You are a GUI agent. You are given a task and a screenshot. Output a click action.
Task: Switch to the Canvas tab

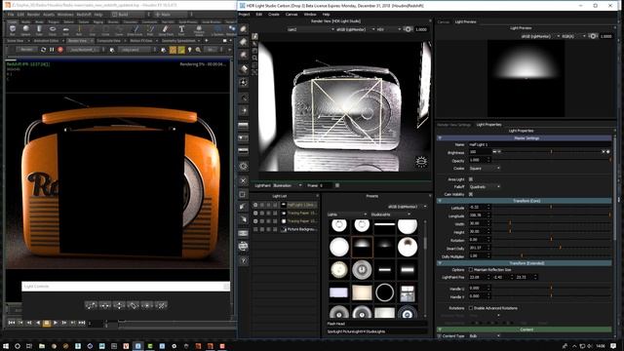point(444,21)
